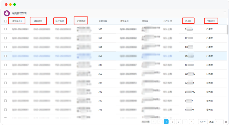Click 已请款 status in row 350

coord(209,56)
